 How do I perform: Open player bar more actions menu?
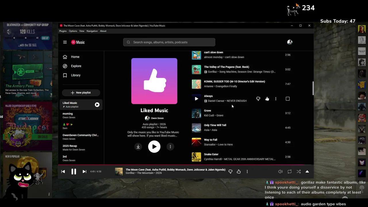pyautogui.click(x=247, y=172)
